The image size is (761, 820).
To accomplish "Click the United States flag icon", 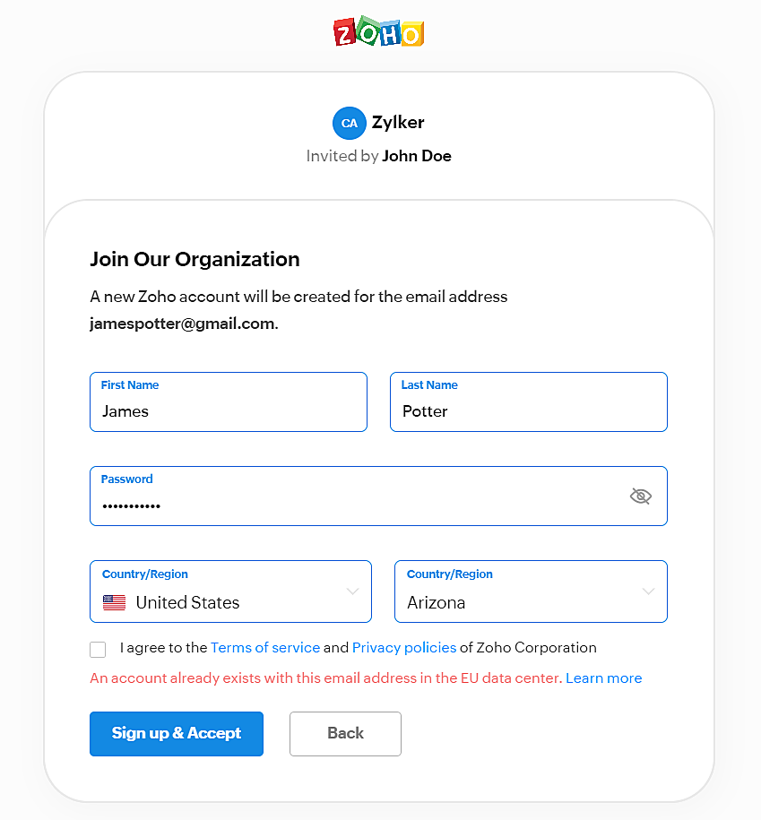I will (x=114, y=603).
